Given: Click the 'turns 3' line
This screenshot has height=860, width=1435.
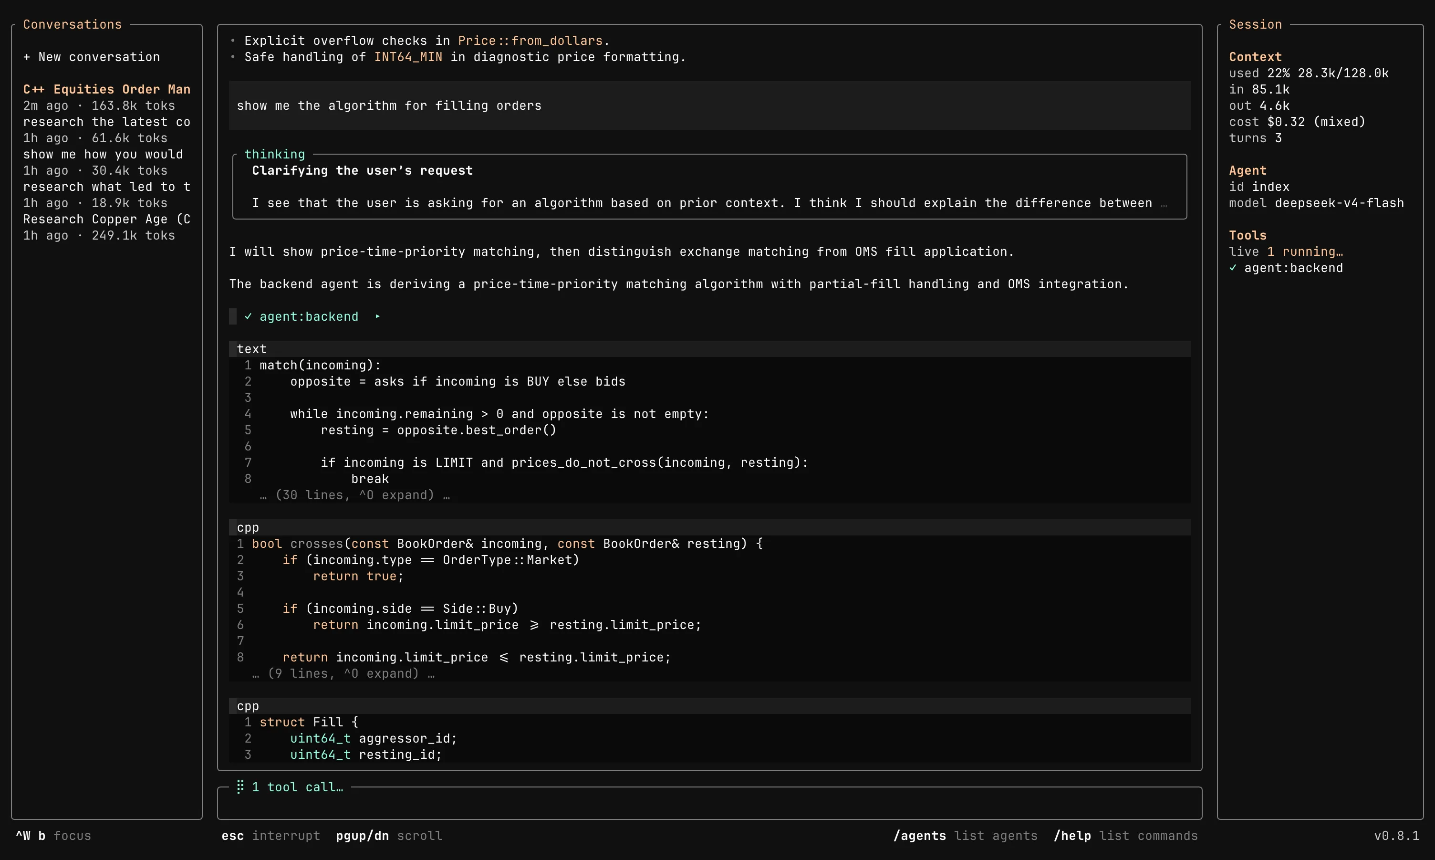Looking at the screenshot, I should (x=1255, y=138).
